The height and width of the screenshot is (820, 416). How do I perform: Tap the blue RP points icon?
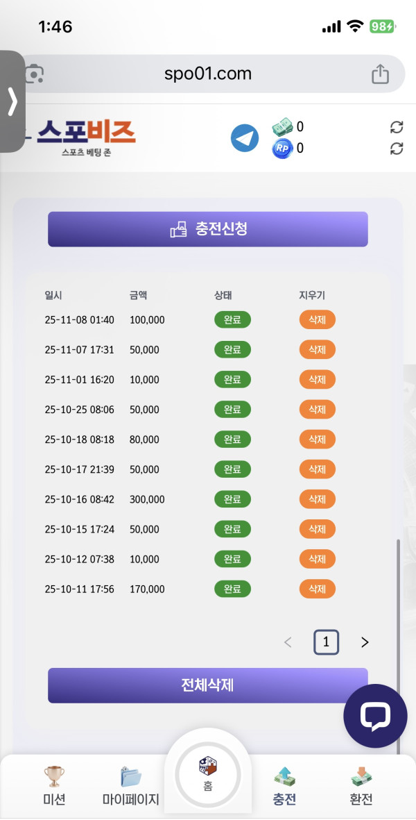click(x=282, y=148)
